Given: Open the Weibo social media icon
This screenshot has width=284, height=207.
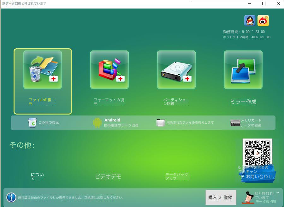Looking at the screenshot, I should point(263,20).
